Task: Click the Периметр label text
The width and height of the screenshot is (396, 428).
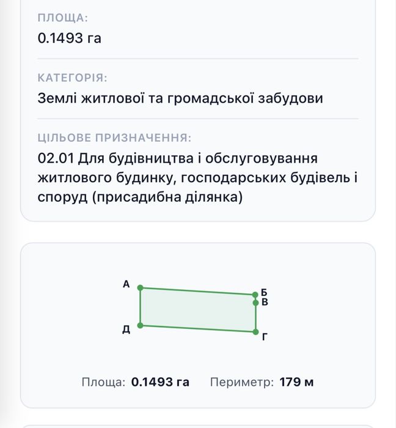Action: click(x=241, y=382)
